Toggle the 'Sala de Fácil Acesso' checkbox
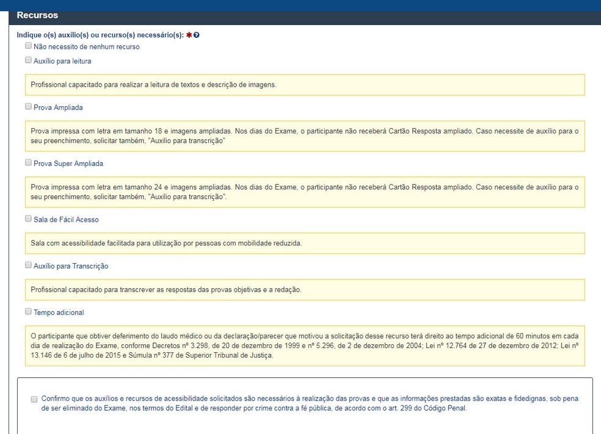The width and height of the screenshot is (601, 434). [x=28, y=219]
